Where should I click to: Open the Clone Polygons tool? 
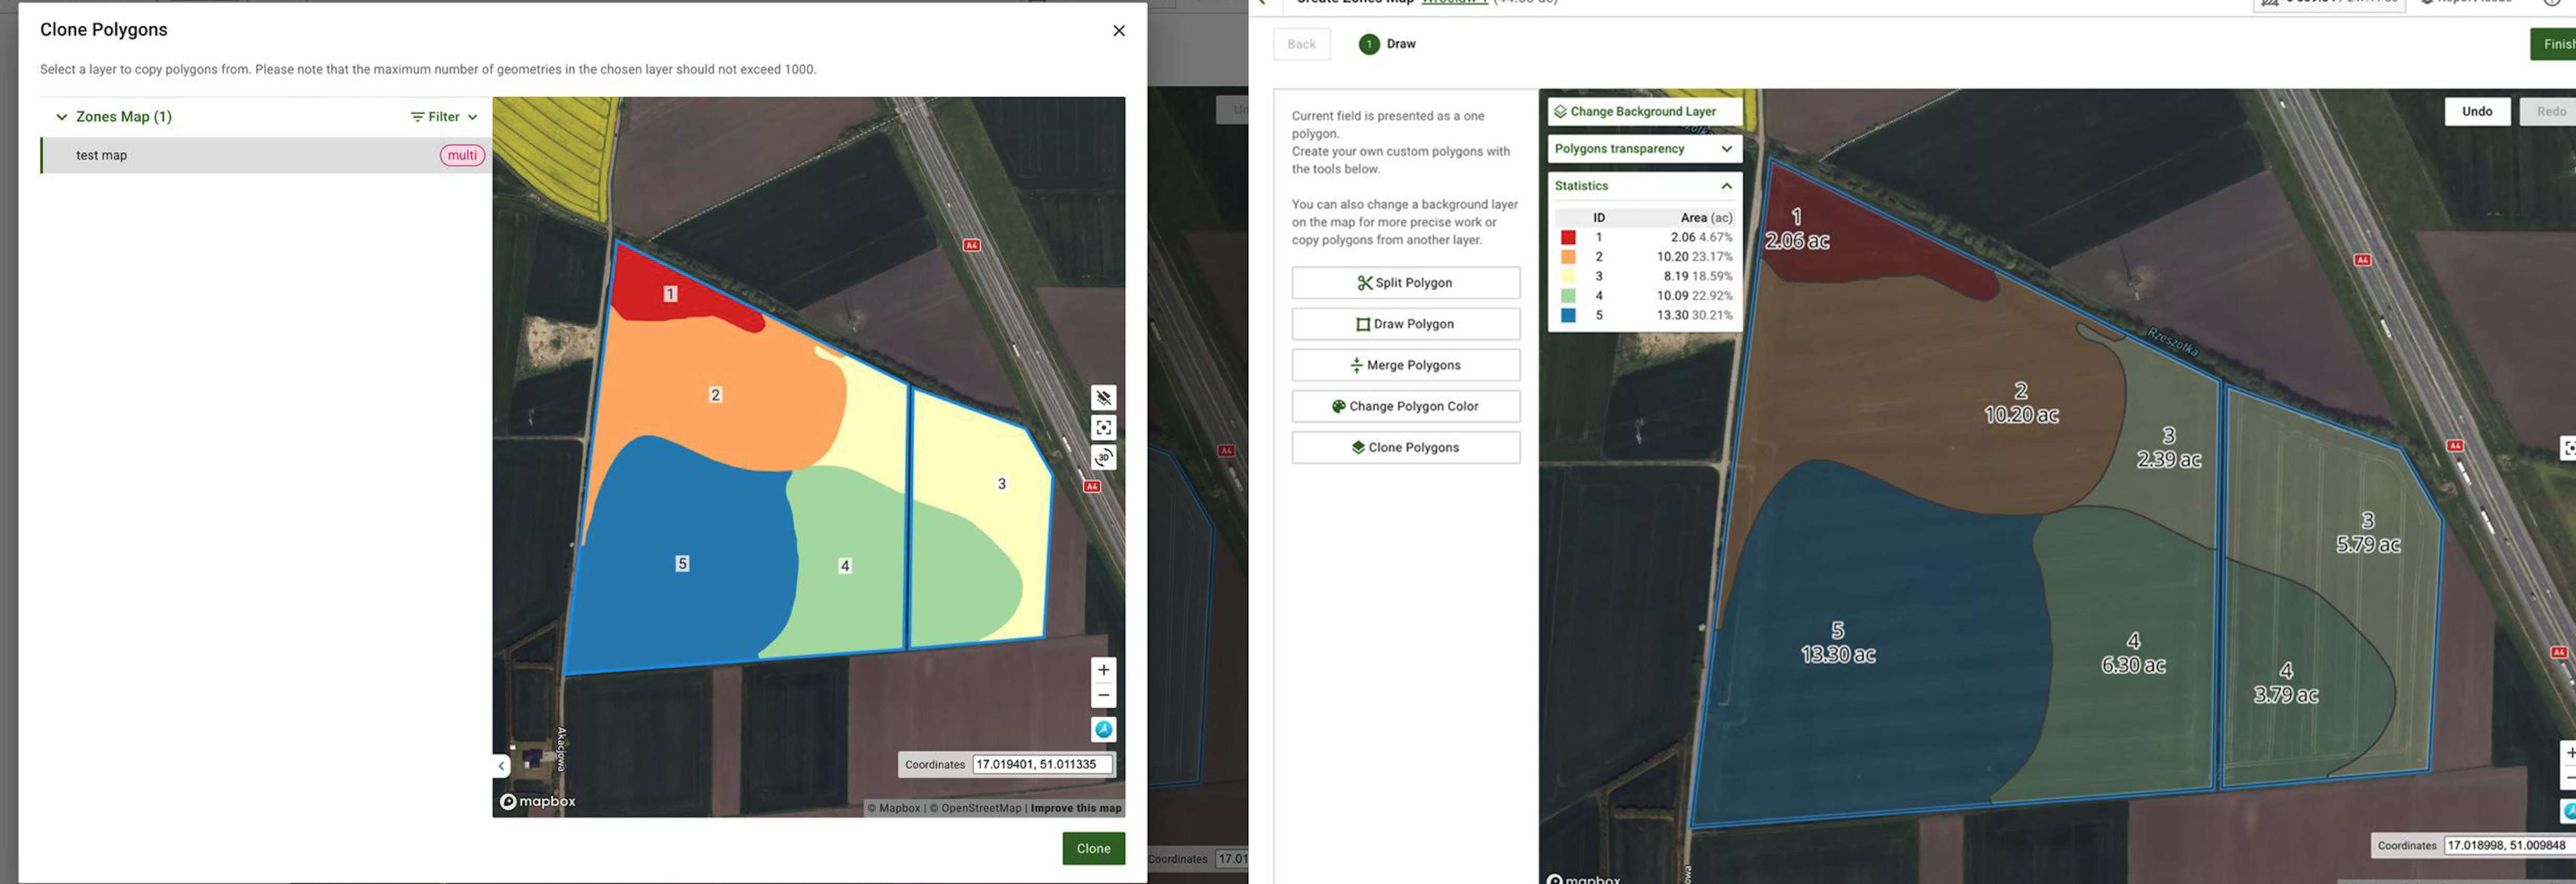[x=1406, y=447]
